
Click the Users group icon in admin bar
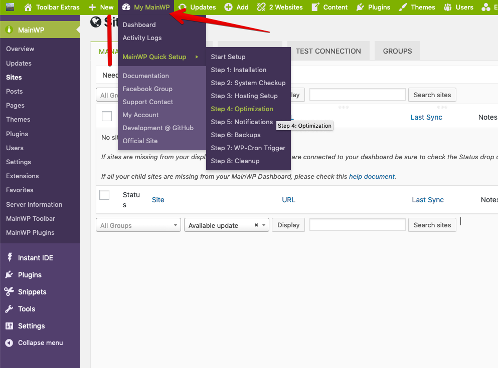(447, 7)
